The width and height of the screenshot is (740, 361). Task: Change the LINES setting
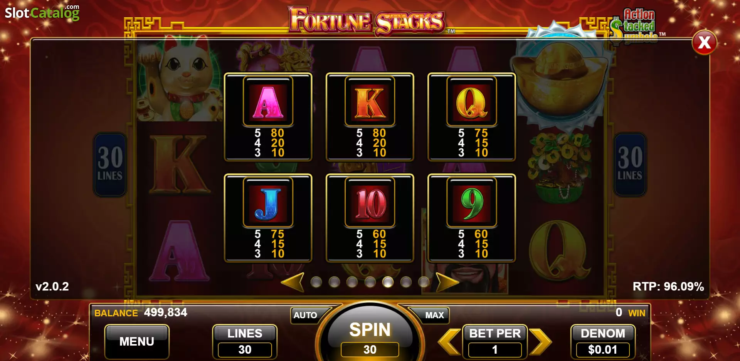[x=245, y=342]
